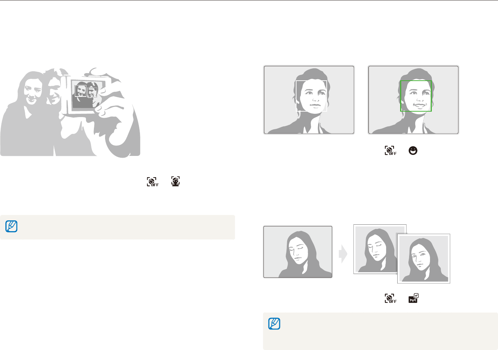Viewport: 498px width, 350px height.
Task: Click the face detection OFF icon beside smiley icon
Action: coord(390,151)
